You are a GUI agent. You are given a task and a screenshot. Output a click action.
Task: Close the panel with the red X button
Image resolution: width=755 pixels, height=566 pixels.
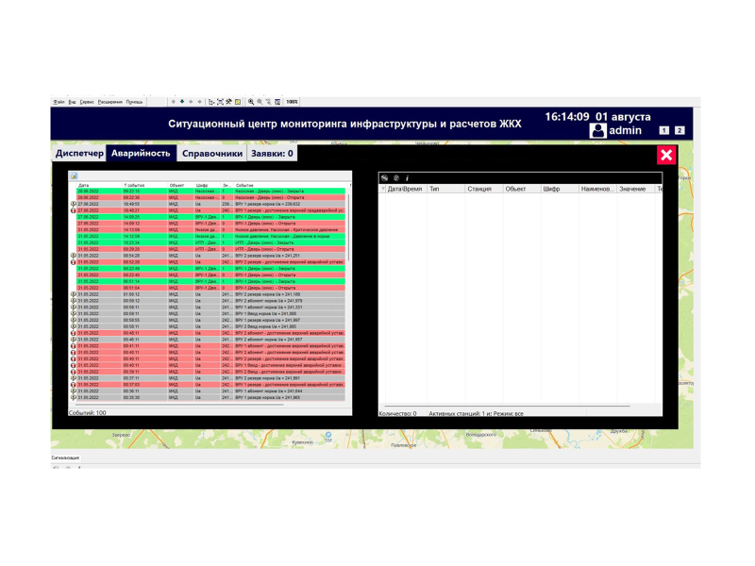point(666,155)
